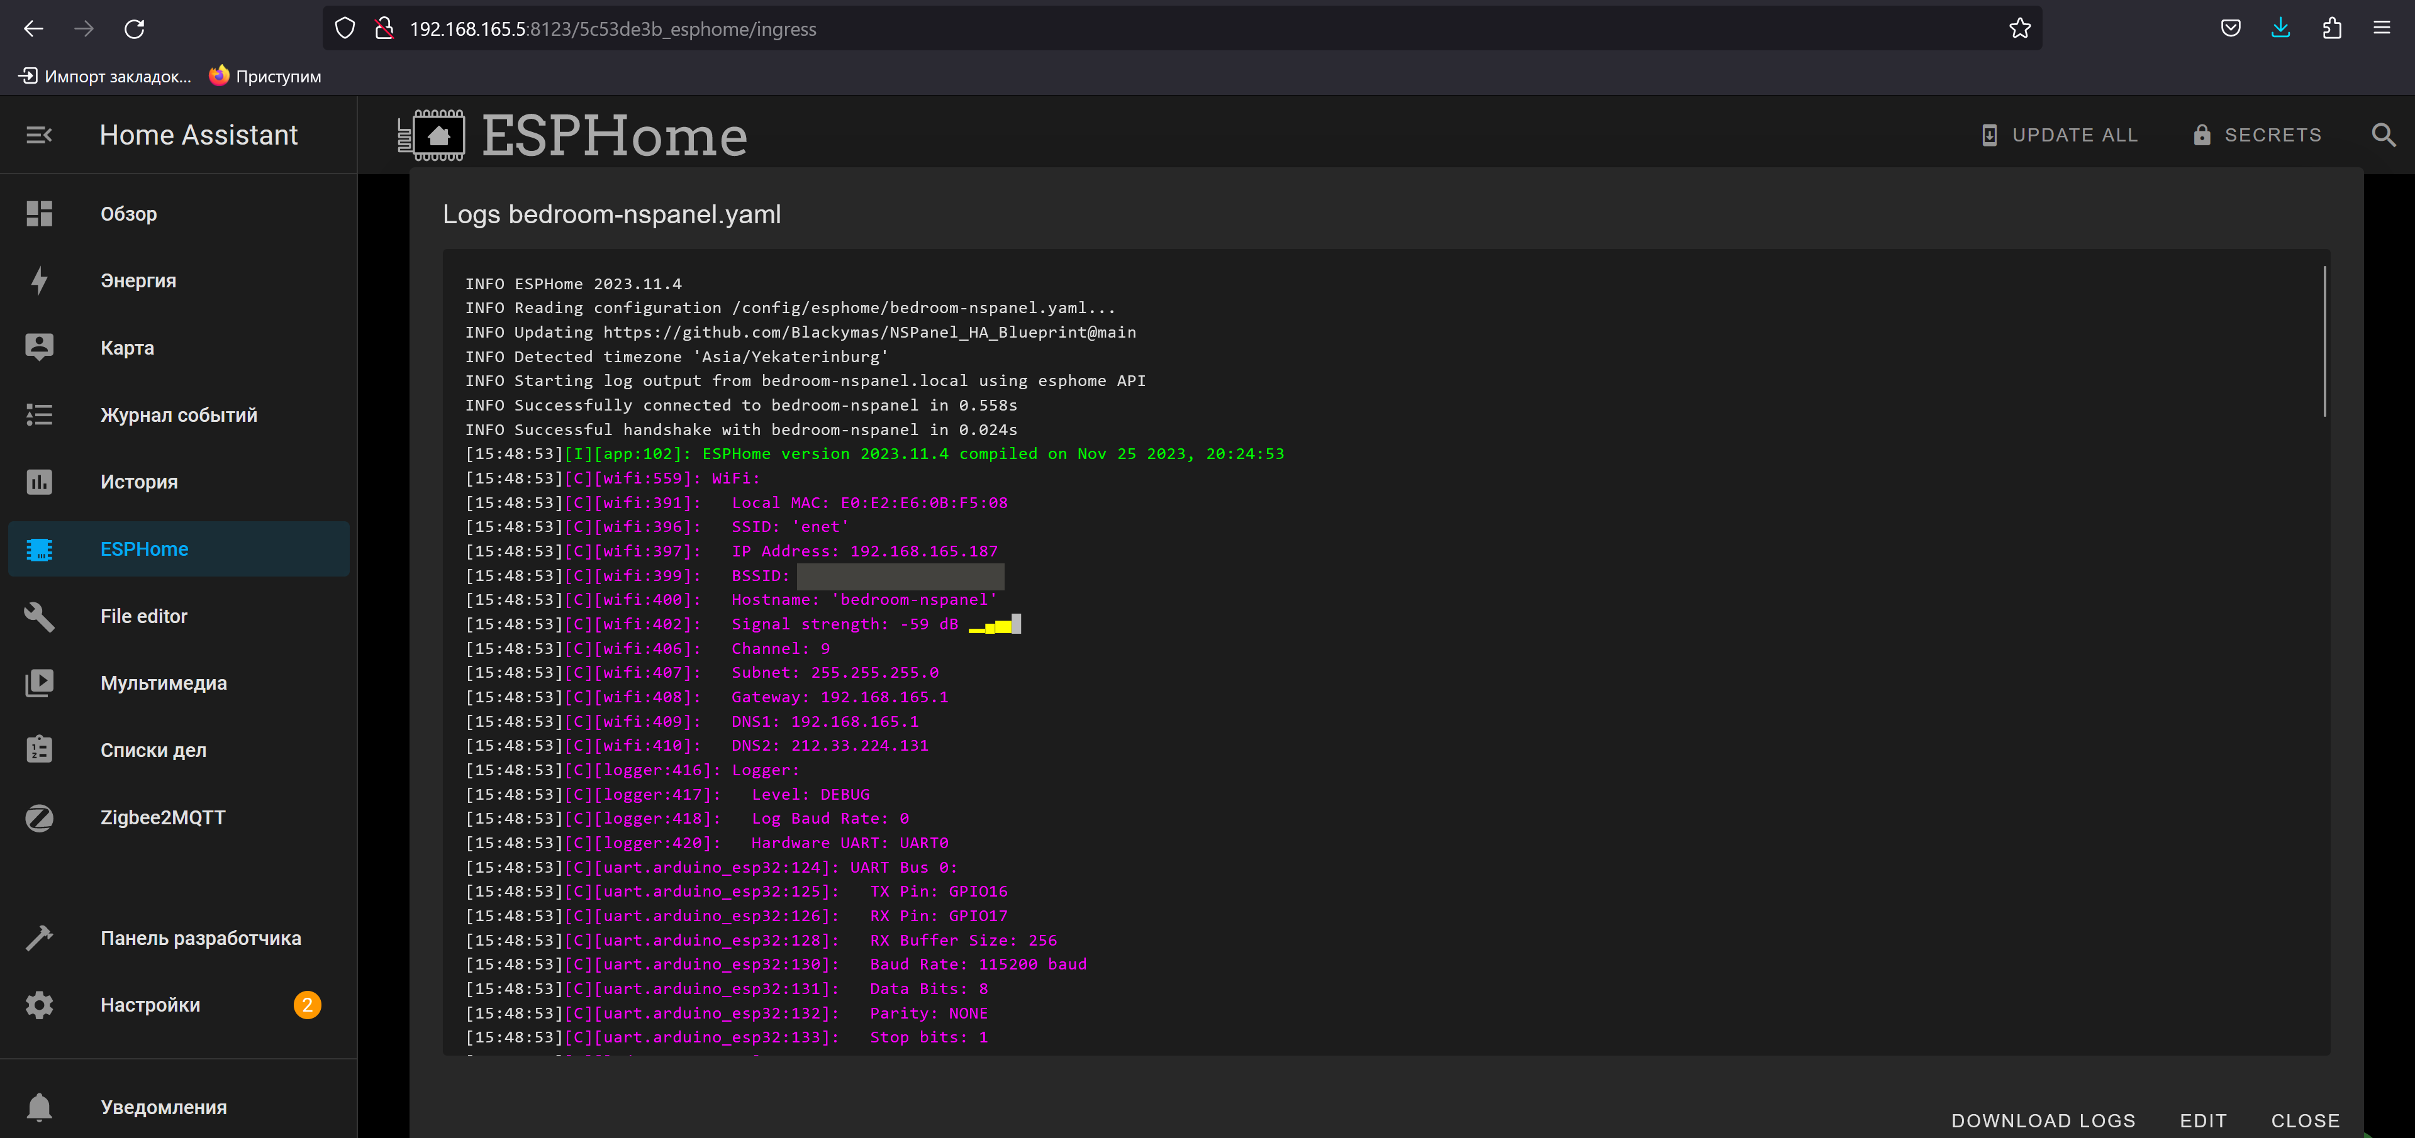Click CLOSE to dismiss the logs dialog
Viewport: 2415px width, 1138px height.
pos(2306,1120)
